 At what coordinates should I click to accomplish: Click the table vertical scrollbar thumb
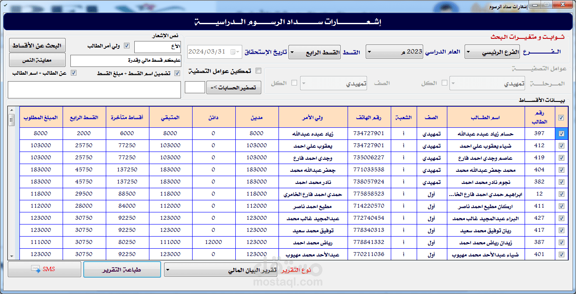pos(12,119)
